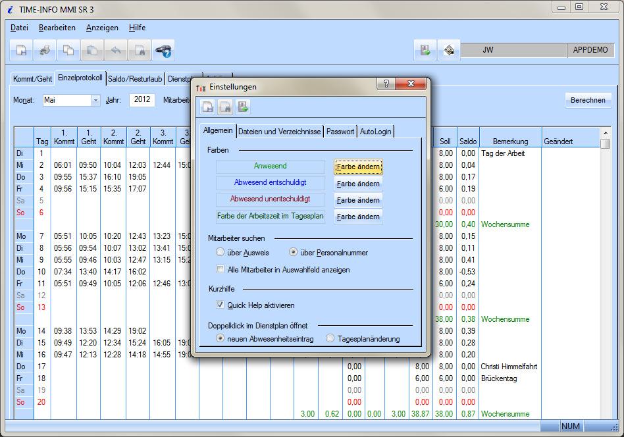The height and width of the screenshot is (437, 624).
Task: Click 'Farbe ändern' for Abwesend unentschuldigt
Action: (x=358, y=200)
